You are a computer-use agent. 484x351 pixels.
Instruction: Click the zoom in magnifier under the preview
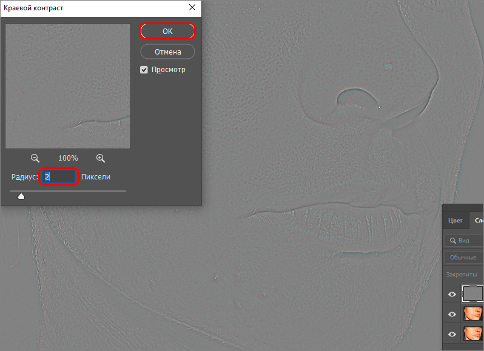point(101,158)
